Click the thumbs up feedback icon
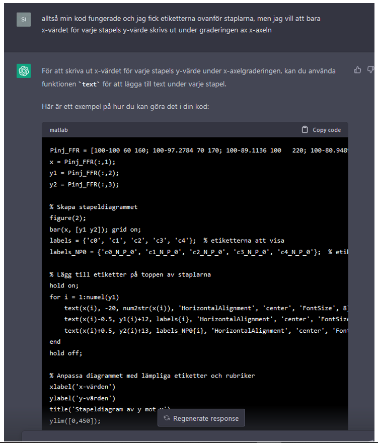Viewport: 378px width, 443px height. tap(357, 70)
